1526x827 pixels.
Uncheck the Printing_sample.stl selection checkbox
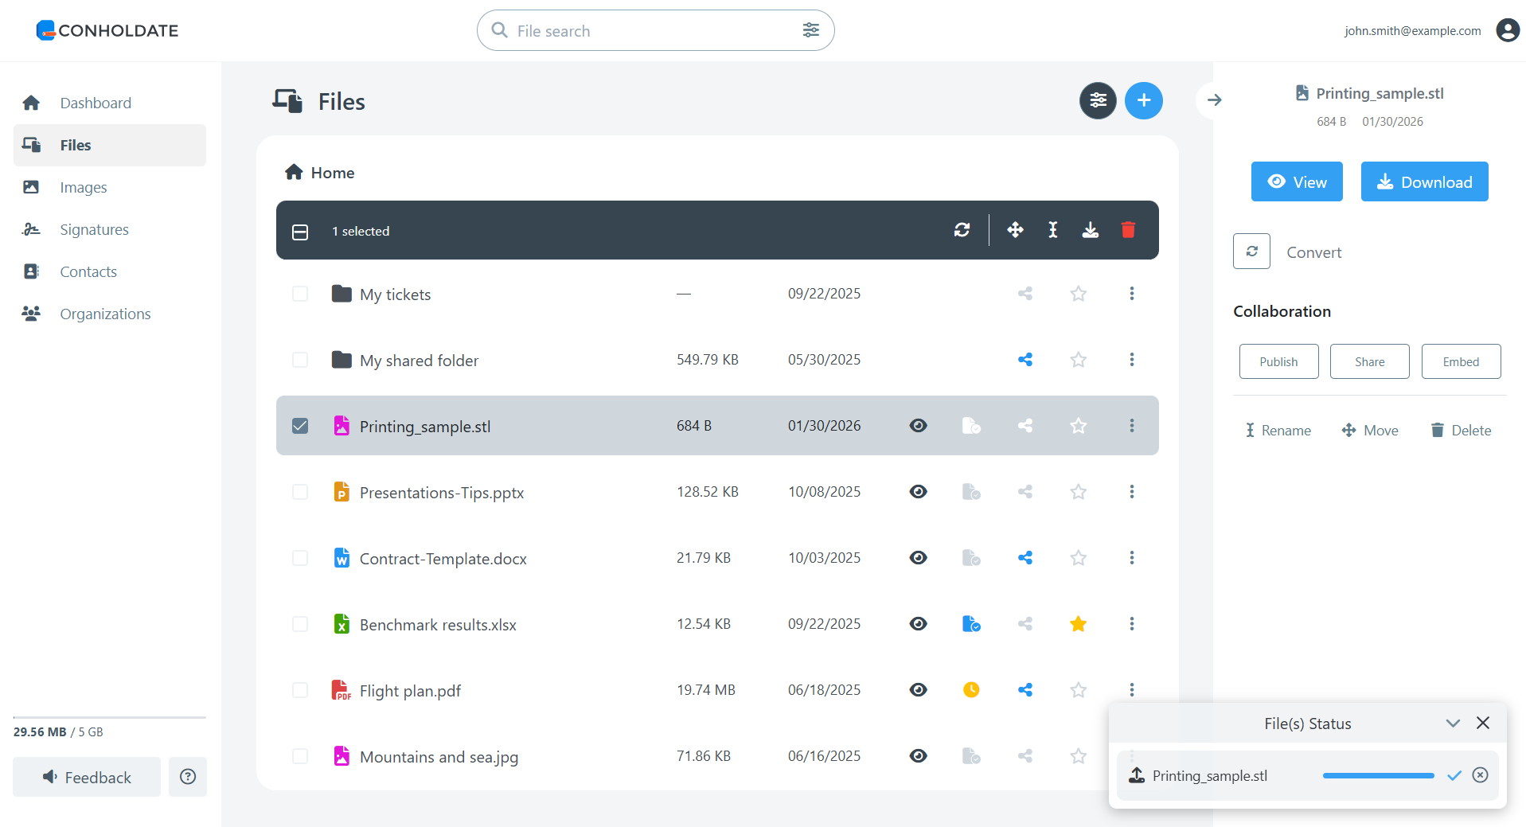[x=300, y=426]
